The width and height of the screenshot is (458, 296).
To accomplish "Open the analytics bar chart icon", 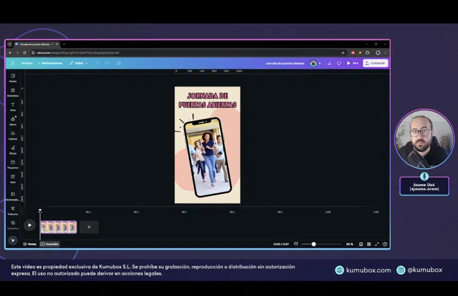I will point(329,63).
